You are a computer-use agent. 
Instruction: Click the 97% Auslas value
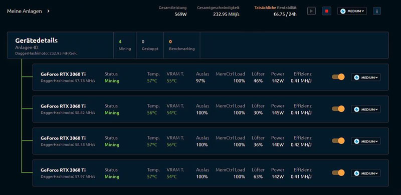coord(201,81)
